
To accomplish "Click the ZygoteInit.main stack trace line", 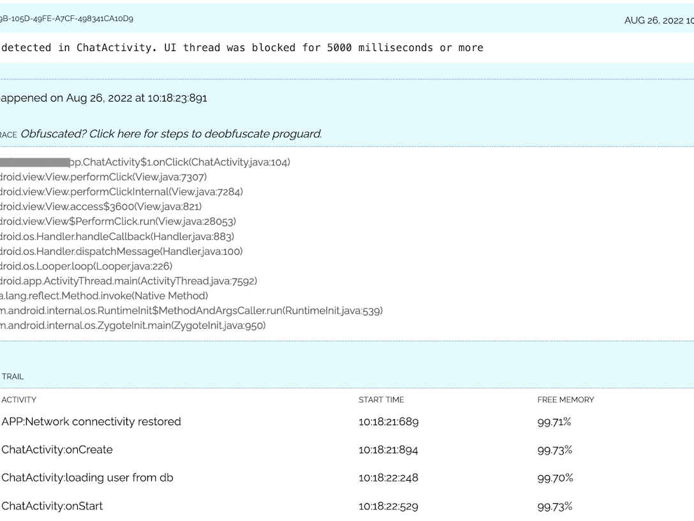I will pos(133,326).
